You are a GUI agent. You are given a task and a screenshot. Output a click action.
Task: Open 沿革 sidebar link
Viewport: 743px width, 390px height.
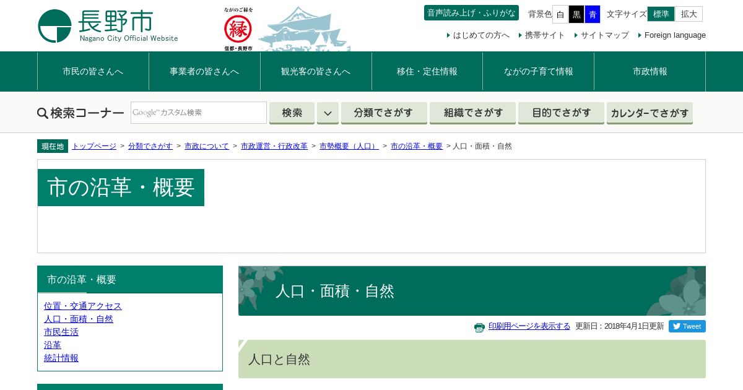coord(53,345)
